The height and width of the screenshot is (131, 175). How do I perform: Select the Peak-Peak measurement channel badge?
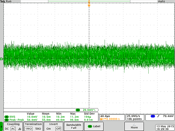pos(6,120)
